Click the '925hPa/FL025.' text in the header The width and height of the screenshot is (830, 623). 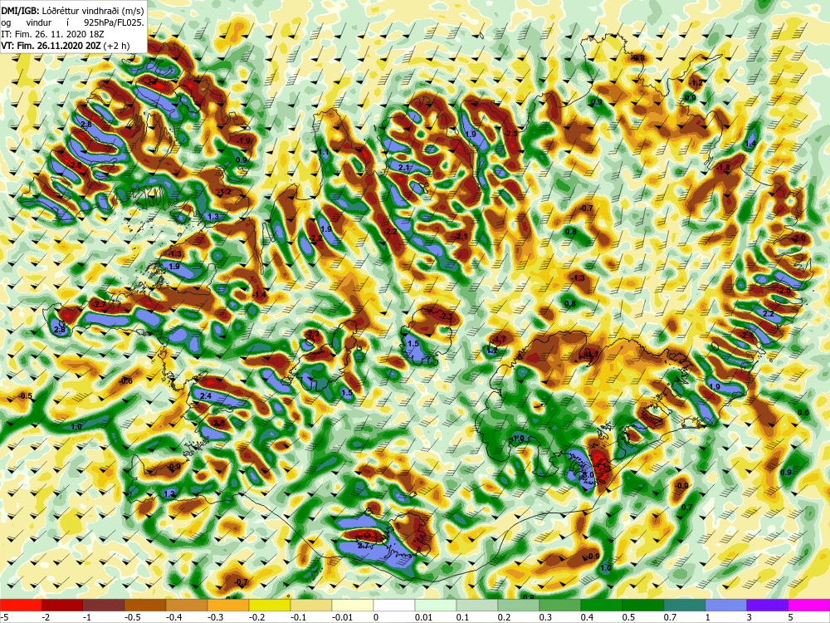click(x=114, y=22)
